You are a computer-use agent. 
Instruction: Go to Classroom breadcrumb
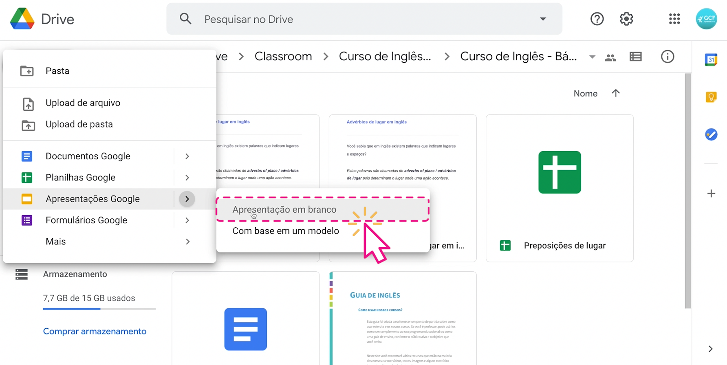[283, 56]
